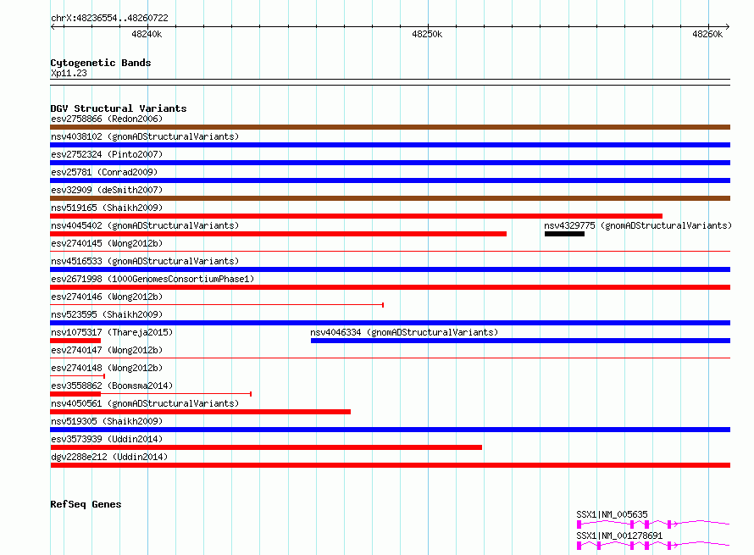Open esv2671998 1000GenomesConsortiumPhase1 label
The height and width of the screenshot is (555, 754).
click(152, 279)
